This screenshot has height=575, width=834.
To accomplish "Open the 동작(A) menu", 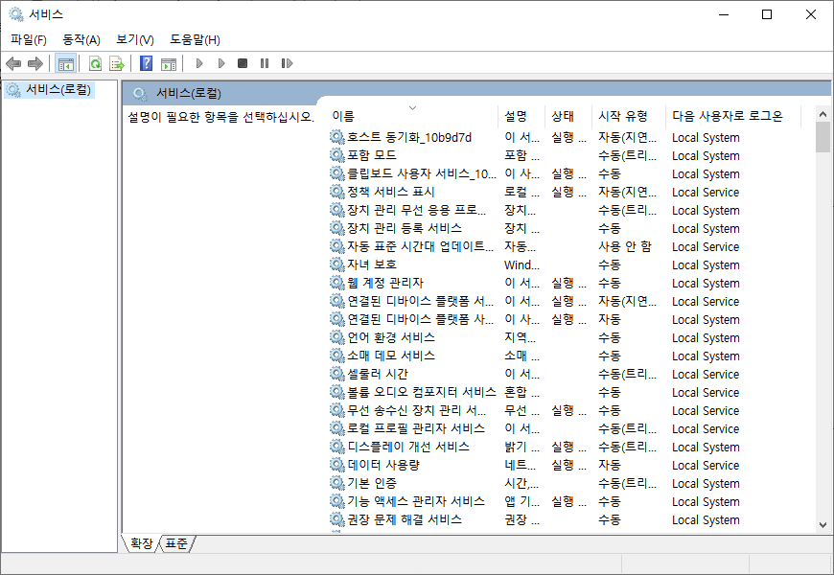I will tap(81, 40).
